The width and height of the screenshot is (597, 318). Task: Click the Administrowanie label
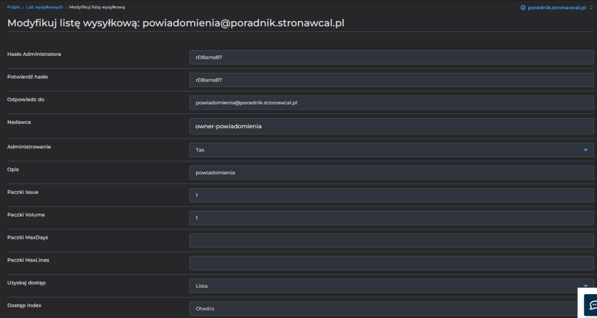click(29, 147)
